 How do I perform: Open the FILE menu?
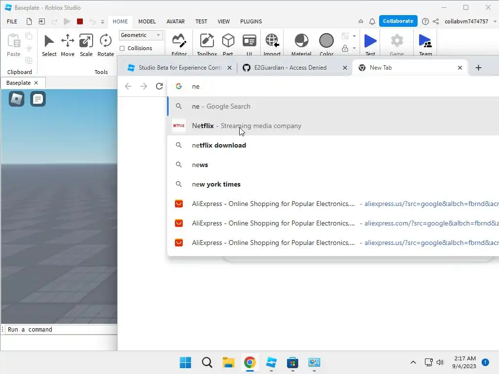tap(12, 21)
